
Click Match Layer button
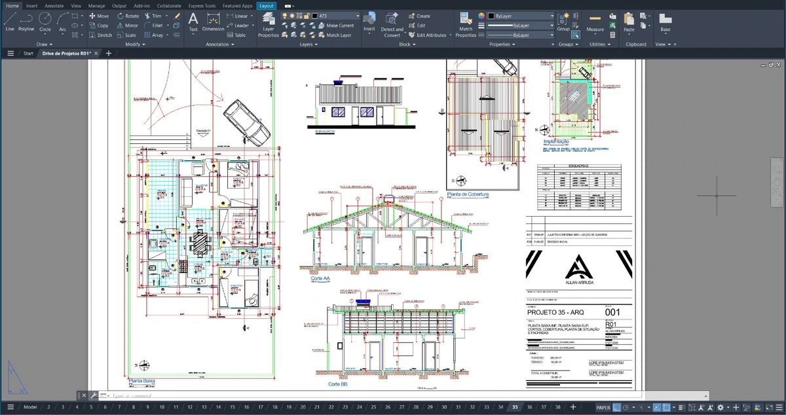pos(334,35)
